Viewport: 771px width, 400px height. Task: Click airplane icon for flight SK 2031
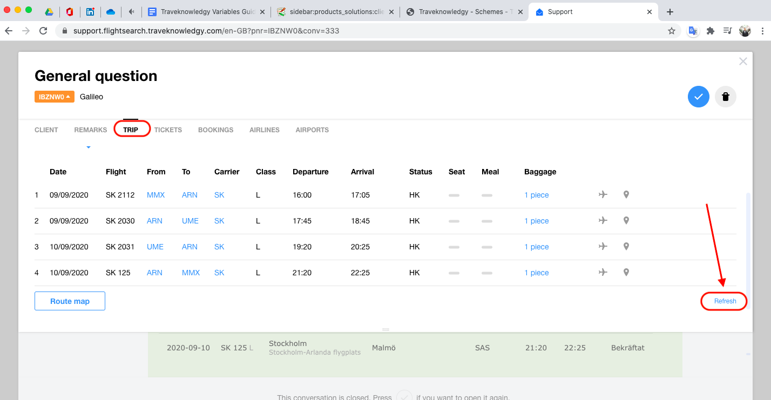(x=603, y=246)
